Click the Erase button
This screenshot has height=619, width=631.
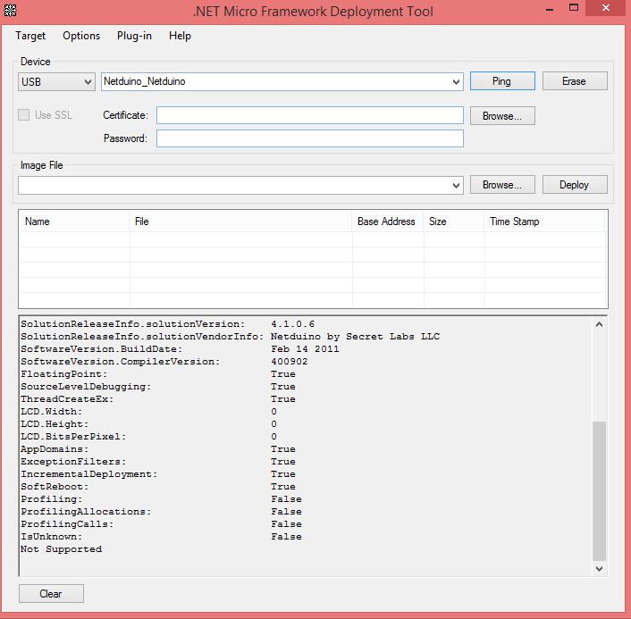[x=575, y=81]
